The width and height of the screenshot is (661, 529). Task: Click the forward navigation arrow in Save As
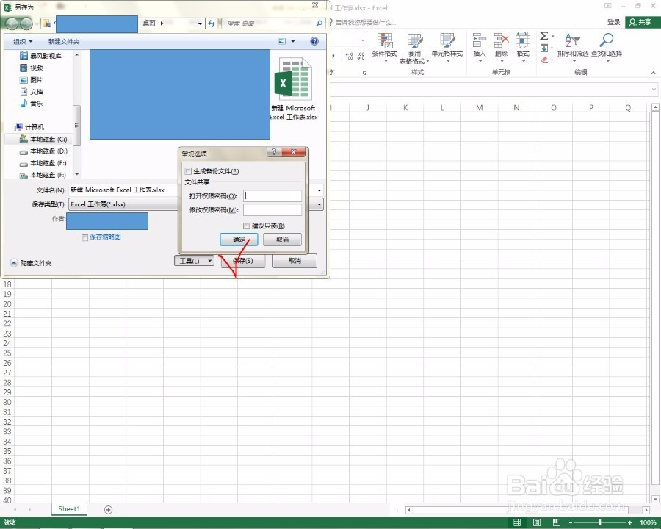click(26, 24)
